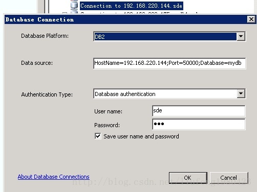Confirm the connection with OK
The height and width of the screenshot is (192, 257).
pos(188,178)
